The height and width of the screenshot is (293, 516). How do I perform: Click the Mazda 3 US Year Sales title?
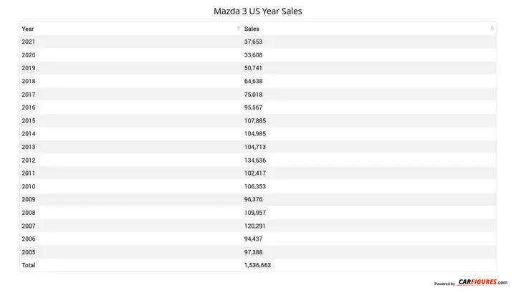click(258, 12)
